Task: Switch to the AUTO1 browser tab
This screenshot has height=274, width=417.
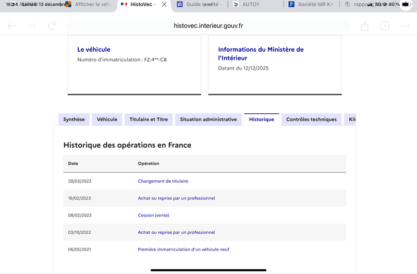Action: pyautogui.click(x=250, y=4)
